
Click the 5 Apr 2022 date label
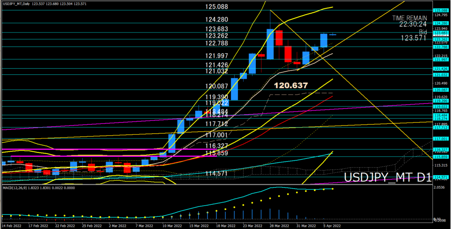332,226
